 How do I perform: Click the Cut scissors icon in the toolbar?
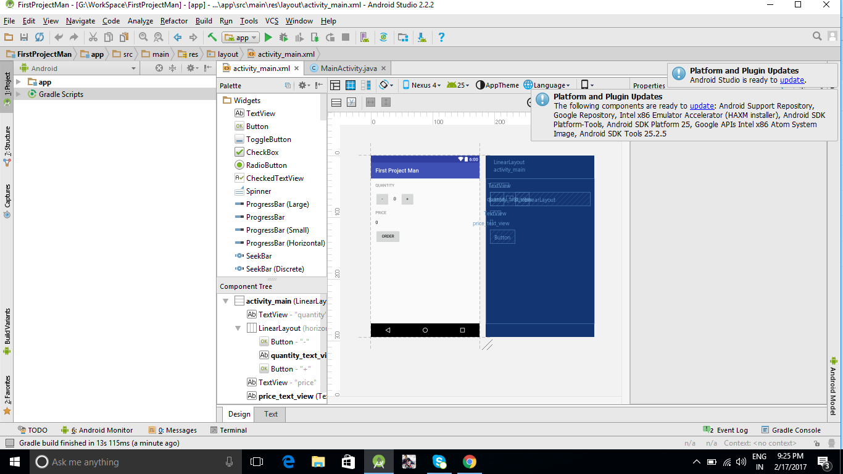point(93,37)
